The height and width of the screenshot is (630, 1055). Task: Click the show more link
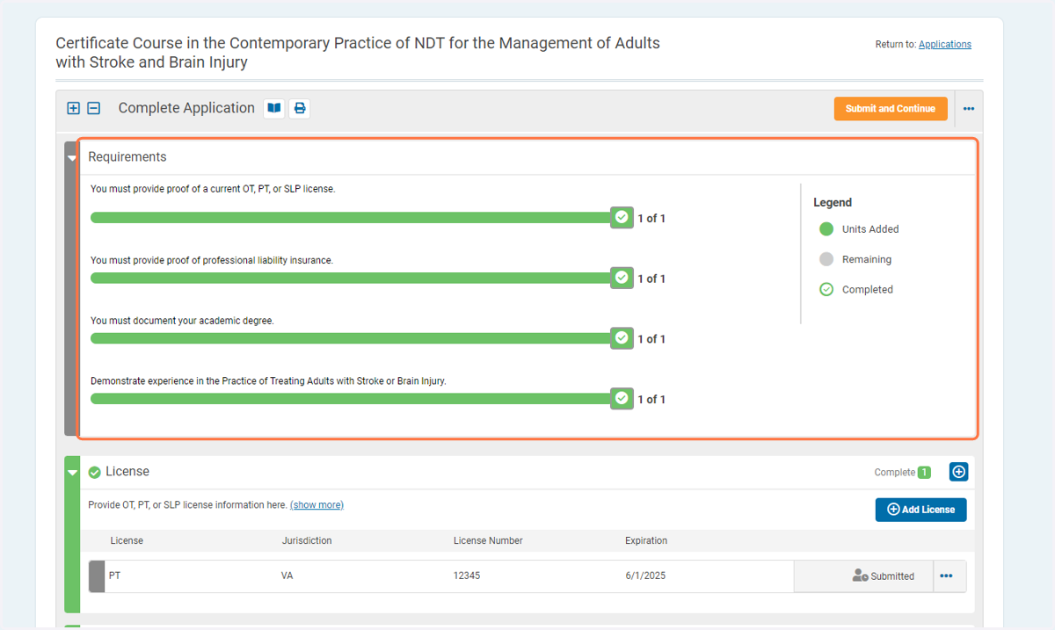[x=316, y=505]
